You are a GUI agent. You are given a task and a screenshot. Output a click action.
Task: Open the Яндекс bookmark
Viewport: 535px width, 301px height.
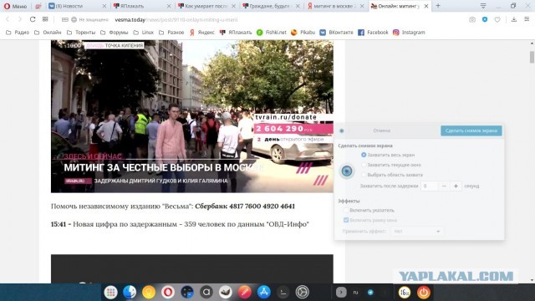click(x=202, y=33)
